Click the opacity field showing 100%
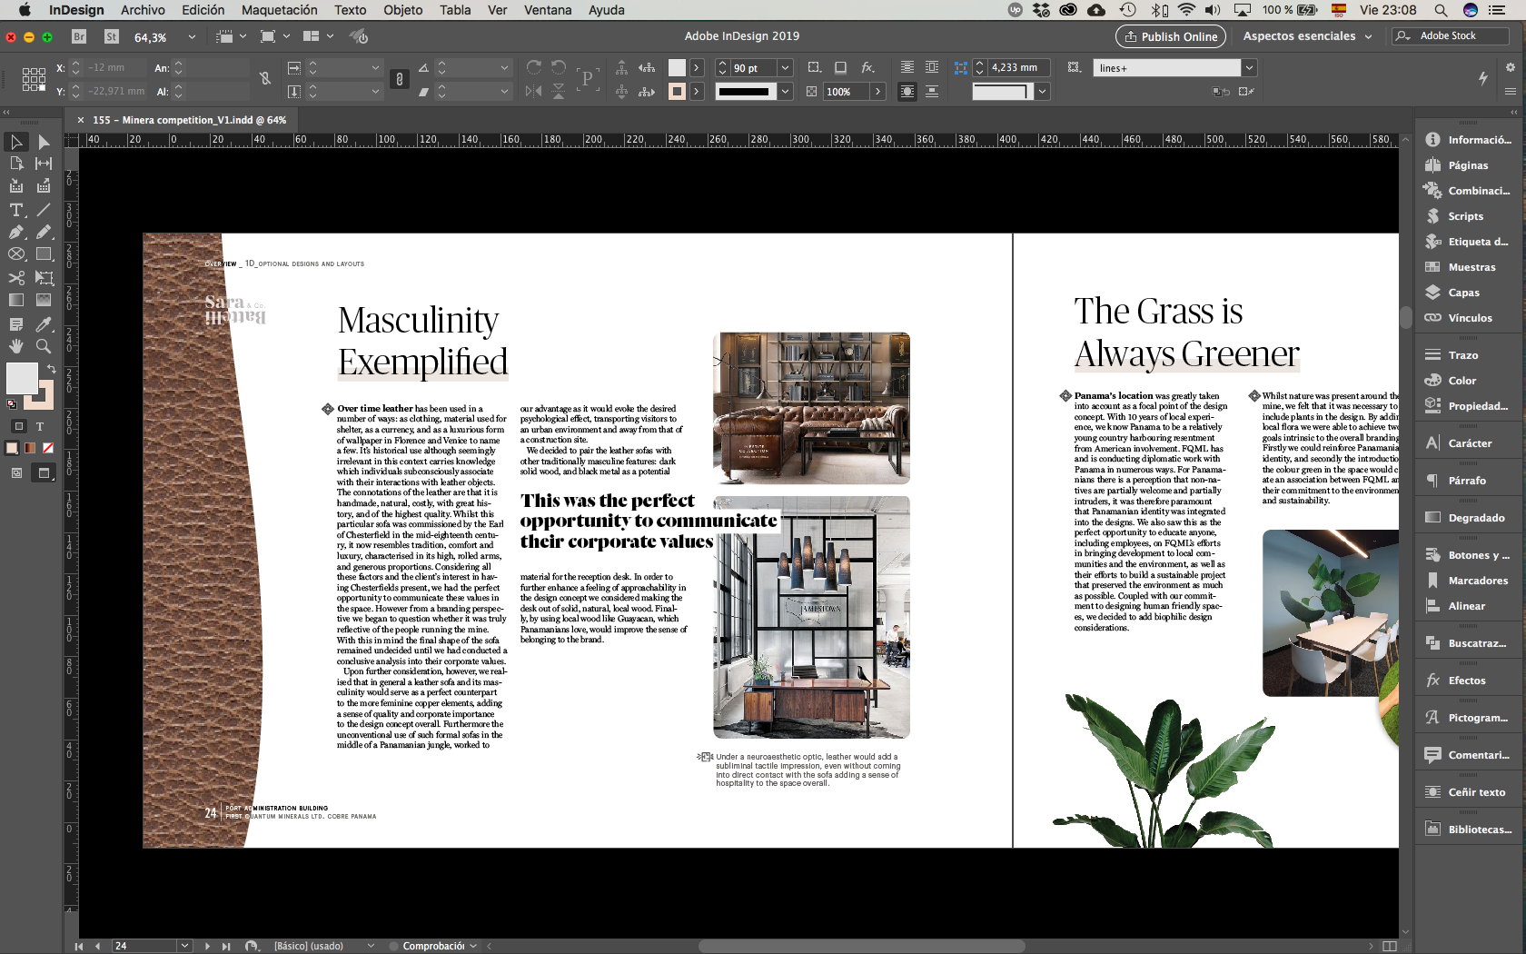The width and height of the screenshot is (1526, 954). click(846, 91)
